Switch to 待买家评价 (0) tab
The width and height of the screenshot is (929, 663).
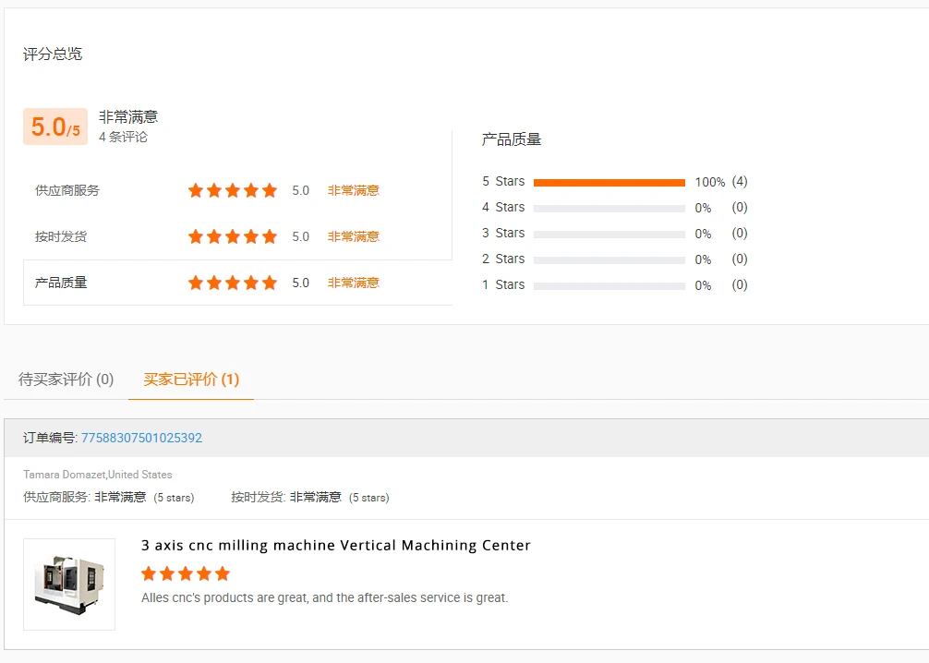click(x=66, y=380)
